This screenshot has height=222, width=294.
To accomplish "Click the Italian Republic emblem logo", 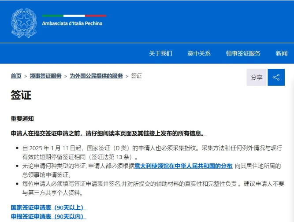I will [24, 23].
